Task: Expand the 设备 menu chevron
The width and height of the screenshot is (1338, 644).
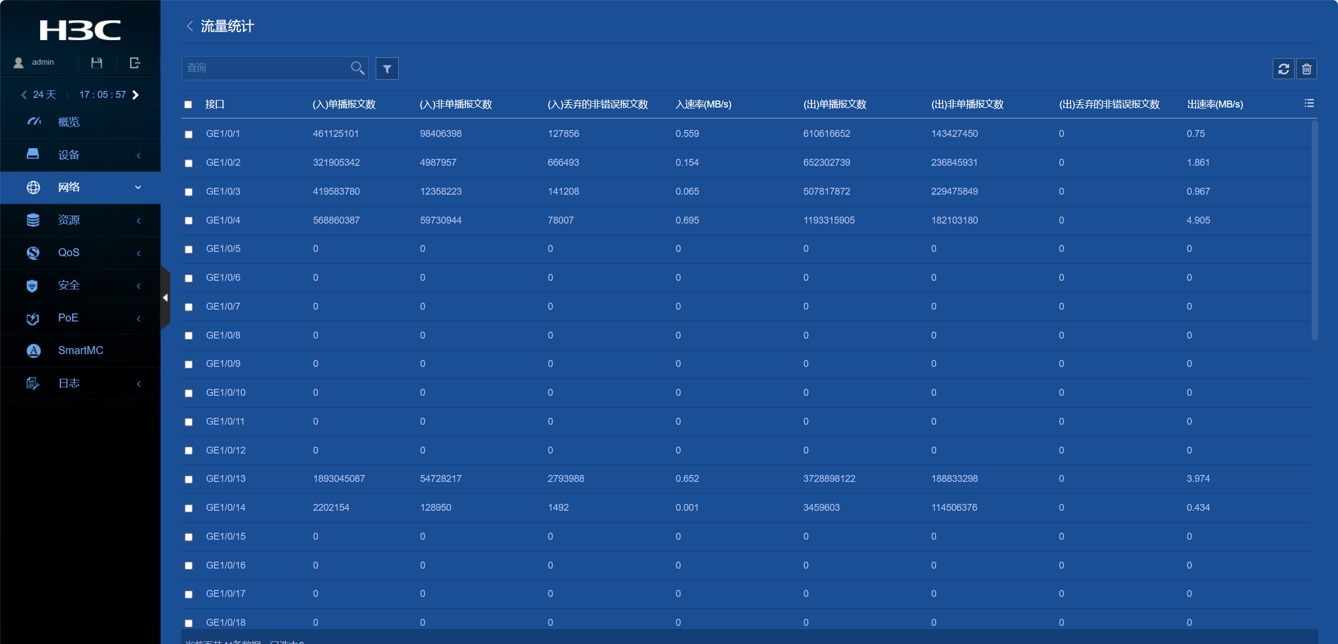Action: click(139, 155)
